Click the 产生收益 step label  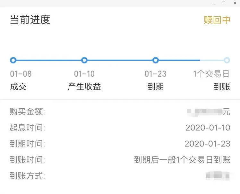tap(84, 87)
